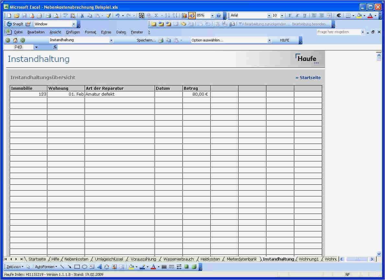
Task: Open the Name Box dropdown arrow
Action: (x=36, y=47)
